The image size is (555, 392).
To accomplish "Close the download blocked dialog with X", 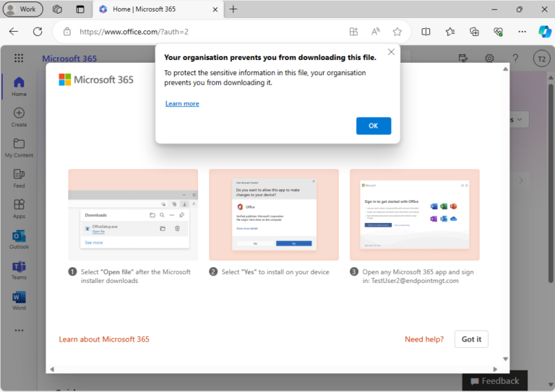I will coord(391,52).
